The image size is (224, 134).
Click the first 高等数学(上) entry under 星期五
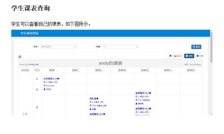[x=143, y=93]
